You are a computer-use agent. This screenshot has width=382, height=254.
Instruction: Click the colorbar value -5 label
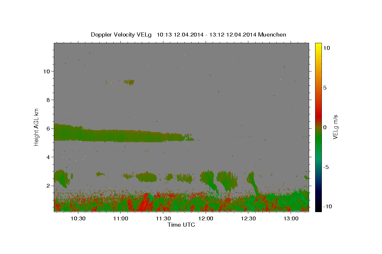(x=326, y=167)
